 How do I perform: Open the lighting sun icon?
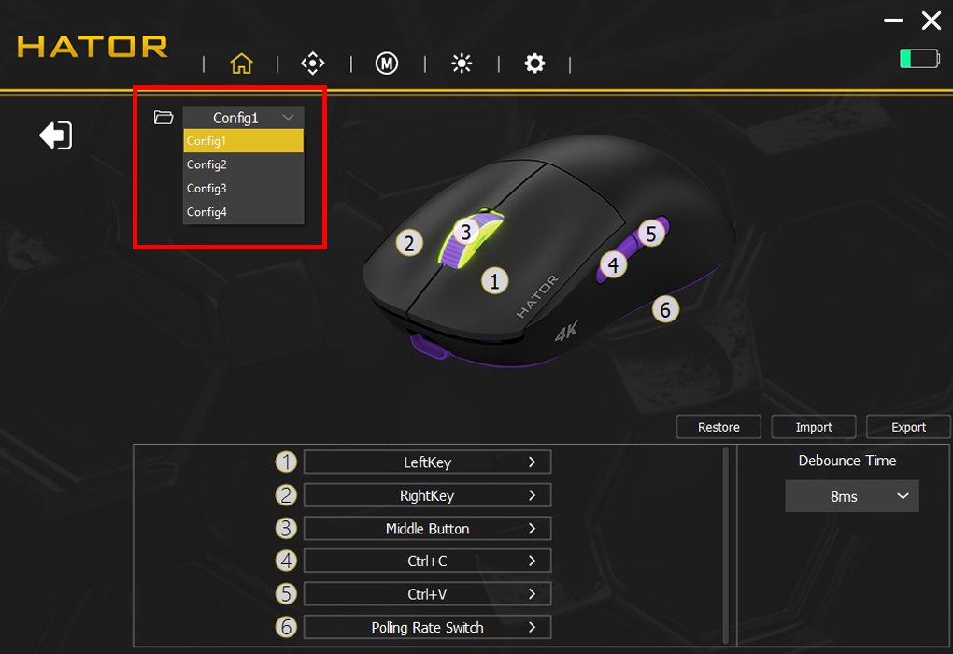pyautogui.click(x=462, y=64)
